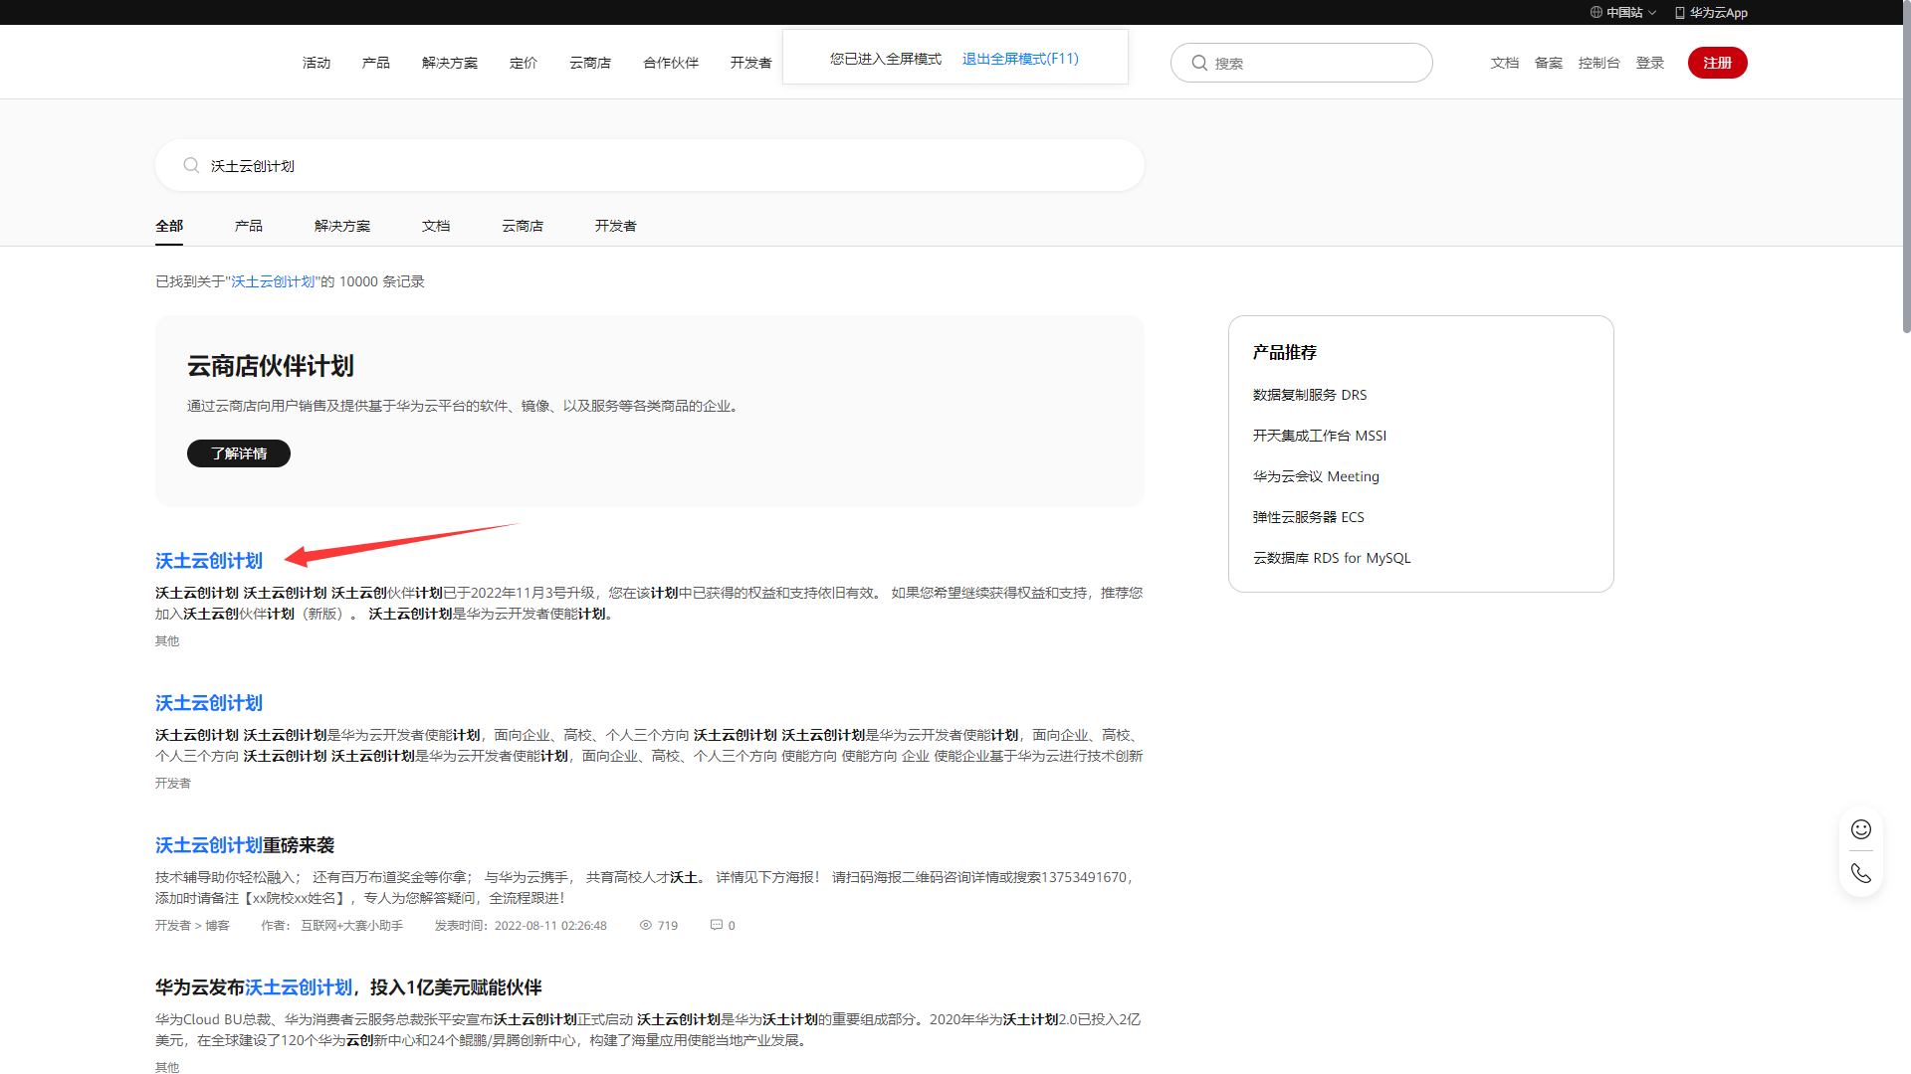Open the 文档 link in the header
This screenshot has width=1911, height=1074.
point(1505,63)
